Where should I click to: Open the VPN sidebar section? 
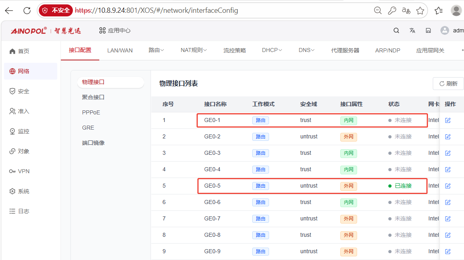[20, 171]
